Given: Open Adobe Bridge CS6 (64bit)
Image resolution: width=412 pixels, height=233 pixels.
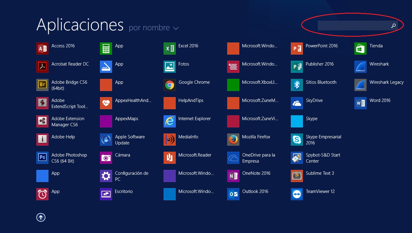Looking at the screenshot, I should coord(42,85).
